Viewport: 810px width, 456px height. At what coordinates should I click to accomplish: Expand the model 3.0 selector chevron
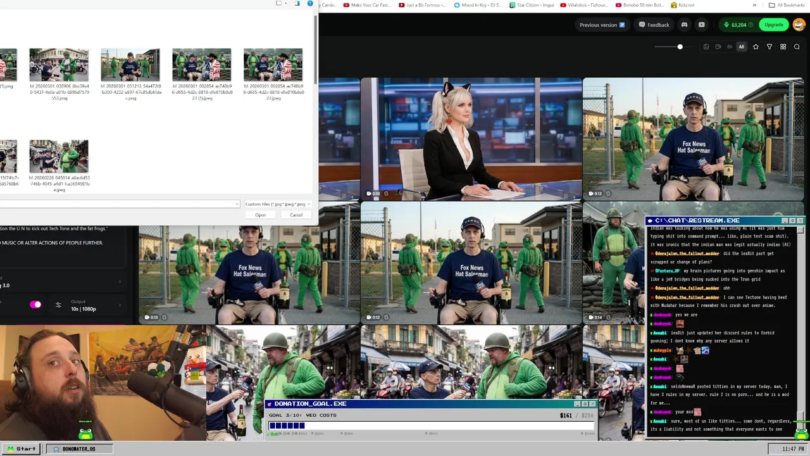click(120, 282)
